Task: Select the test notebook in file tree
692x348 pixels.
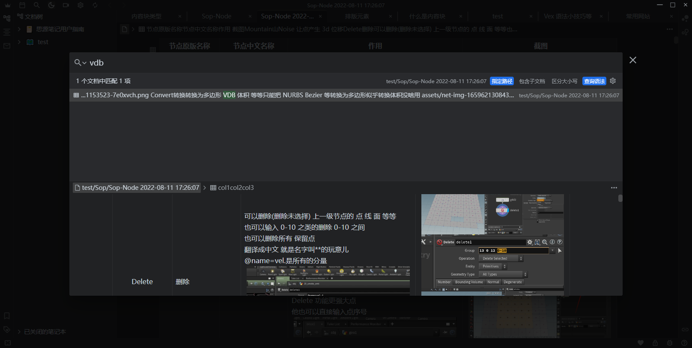Action: coord(43,42)
